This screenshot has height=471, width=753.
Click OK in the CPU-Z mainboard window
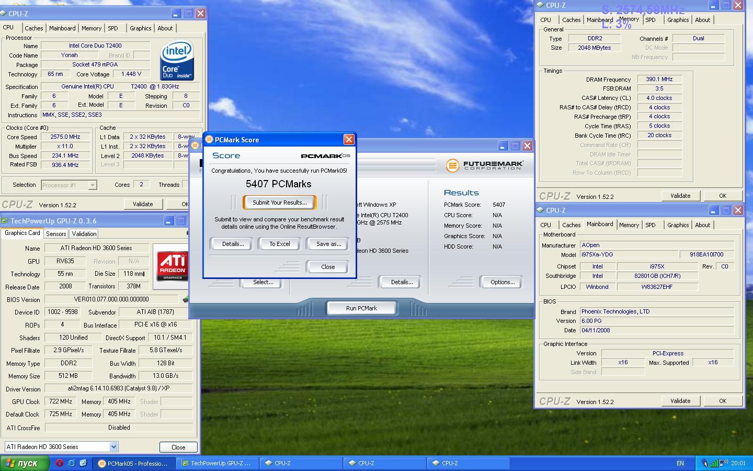(723, 401)
